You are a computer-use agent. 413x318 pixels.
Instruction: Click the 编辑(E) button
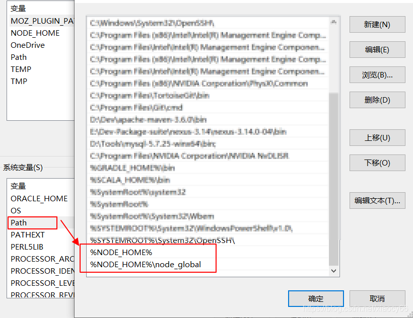click(377, 49)
